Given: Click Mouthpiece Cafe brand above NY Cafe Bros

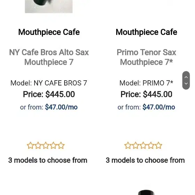Looking at the screenshot, I should pyautogui.click(x=49, y=32).
